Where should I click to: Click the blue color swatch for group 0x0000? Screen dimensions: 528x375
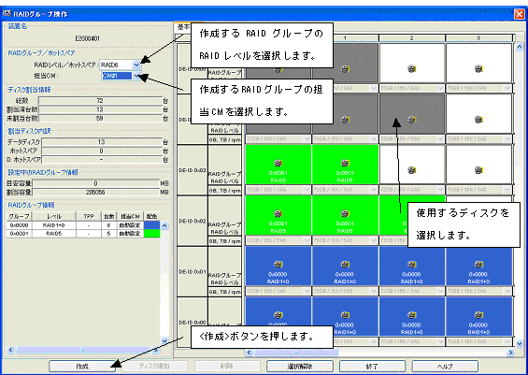151,225
